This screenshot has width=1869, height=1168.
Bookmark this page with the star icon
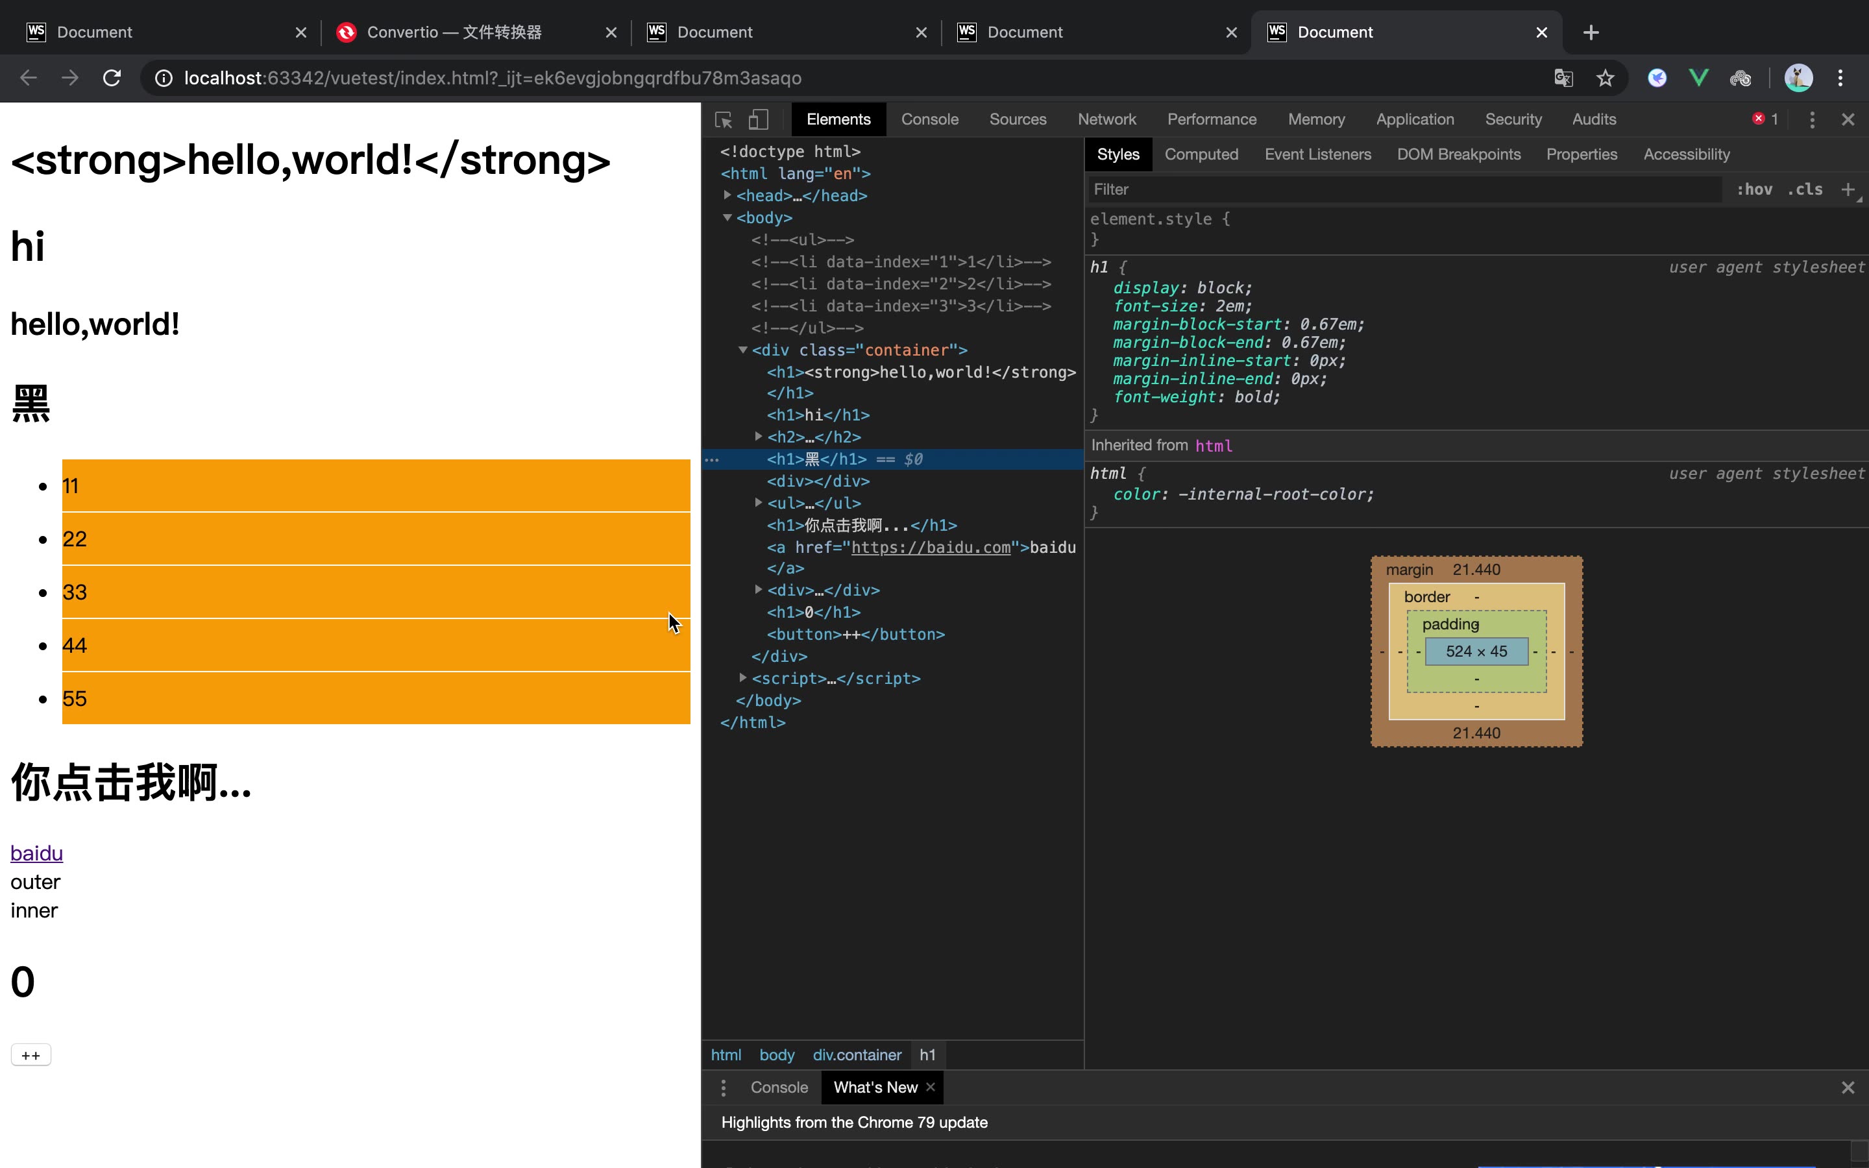pos(1606,78)
